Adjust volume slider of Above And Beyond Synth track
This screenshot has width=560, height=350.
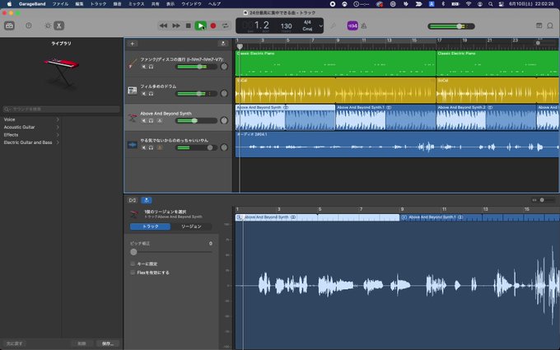(x=197, y=121)
